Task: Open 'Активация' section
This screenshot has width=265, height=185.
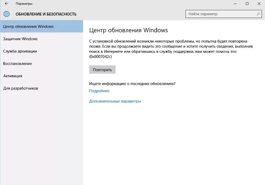Action: coord(42,76)
